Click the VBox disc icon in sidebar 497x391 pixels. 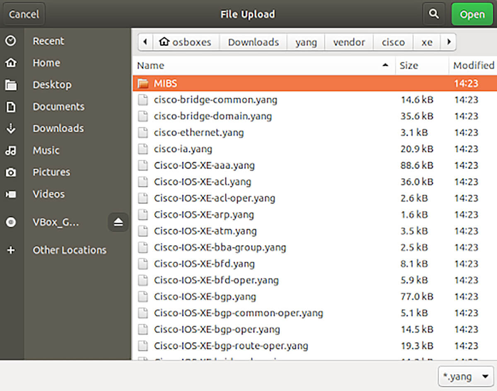point(11,223)
